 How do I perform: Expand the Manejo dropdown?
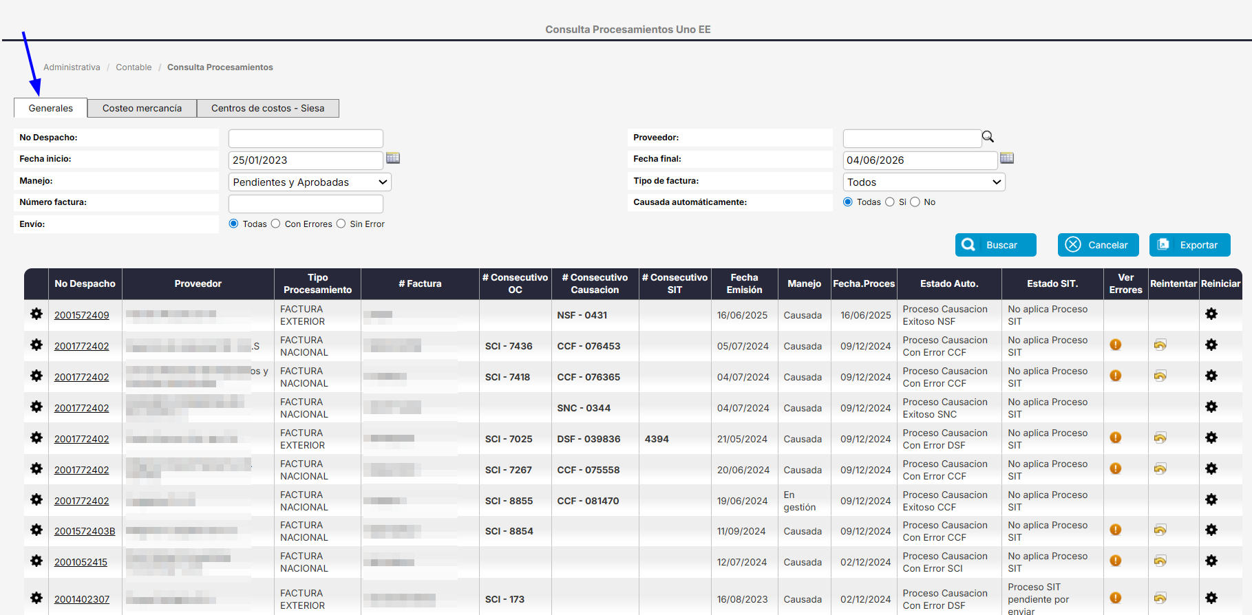pyautogui.click(x=310, y=182)
